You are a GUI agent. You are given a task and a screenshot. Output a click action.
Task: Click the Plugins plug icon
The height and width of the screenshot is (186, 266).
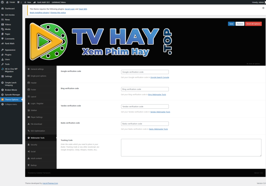(3, 55)
